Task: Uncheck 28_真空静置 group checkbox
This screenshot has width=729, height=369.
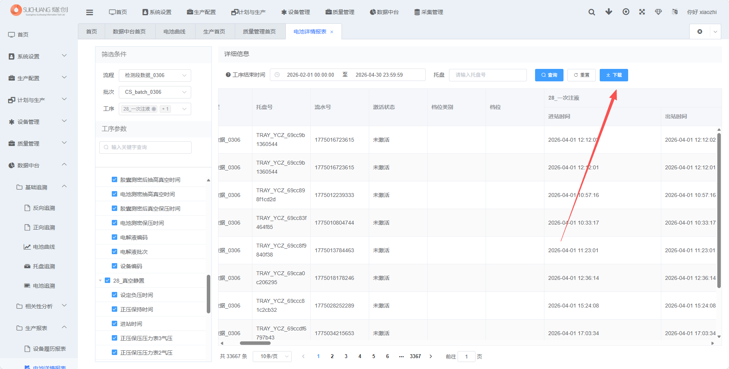Action: (x=107, y=280)
